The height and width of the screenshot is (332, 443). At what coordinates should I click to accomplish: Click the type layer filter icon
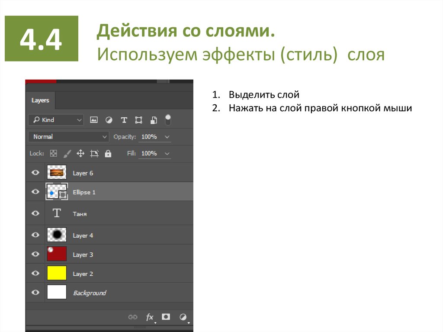[x=124, y=120]
